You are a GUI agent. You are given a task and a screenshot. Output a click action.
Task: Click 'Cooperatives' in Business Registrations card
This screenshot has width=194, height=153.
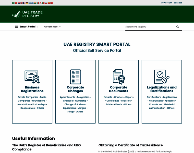click(x=28, y=108)
